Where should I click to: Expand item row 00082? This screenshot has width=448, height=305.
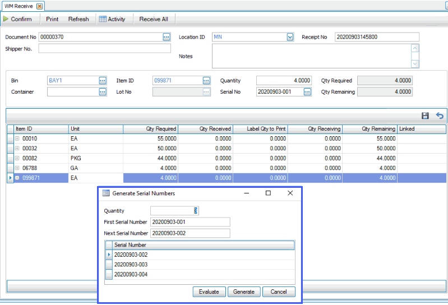pos(17,158)
